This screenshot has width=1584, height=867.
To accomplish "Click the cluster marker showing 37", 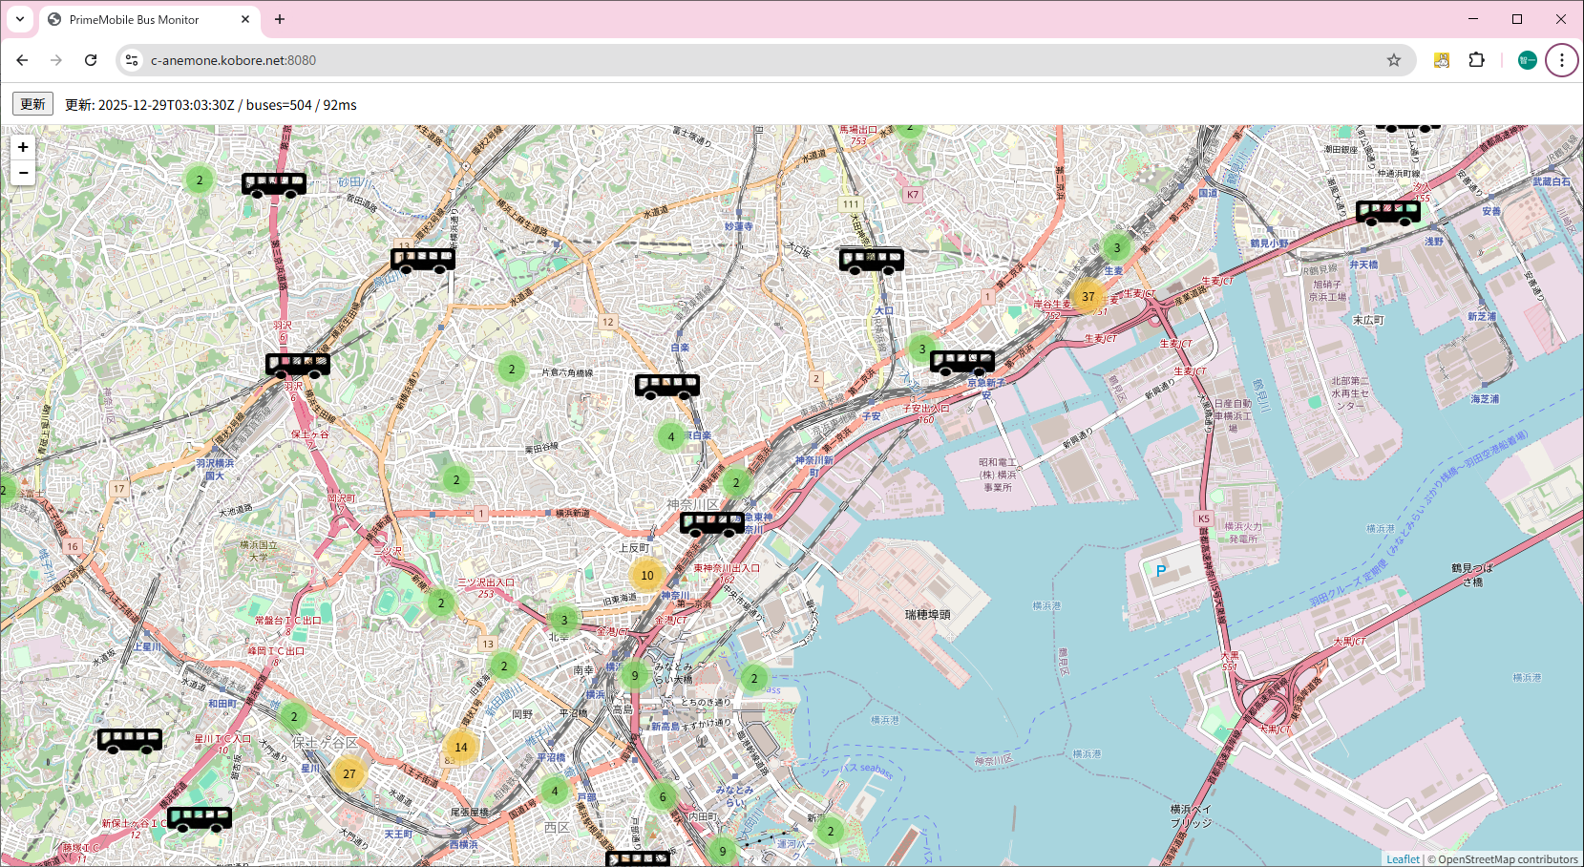I will [1088, 297].
